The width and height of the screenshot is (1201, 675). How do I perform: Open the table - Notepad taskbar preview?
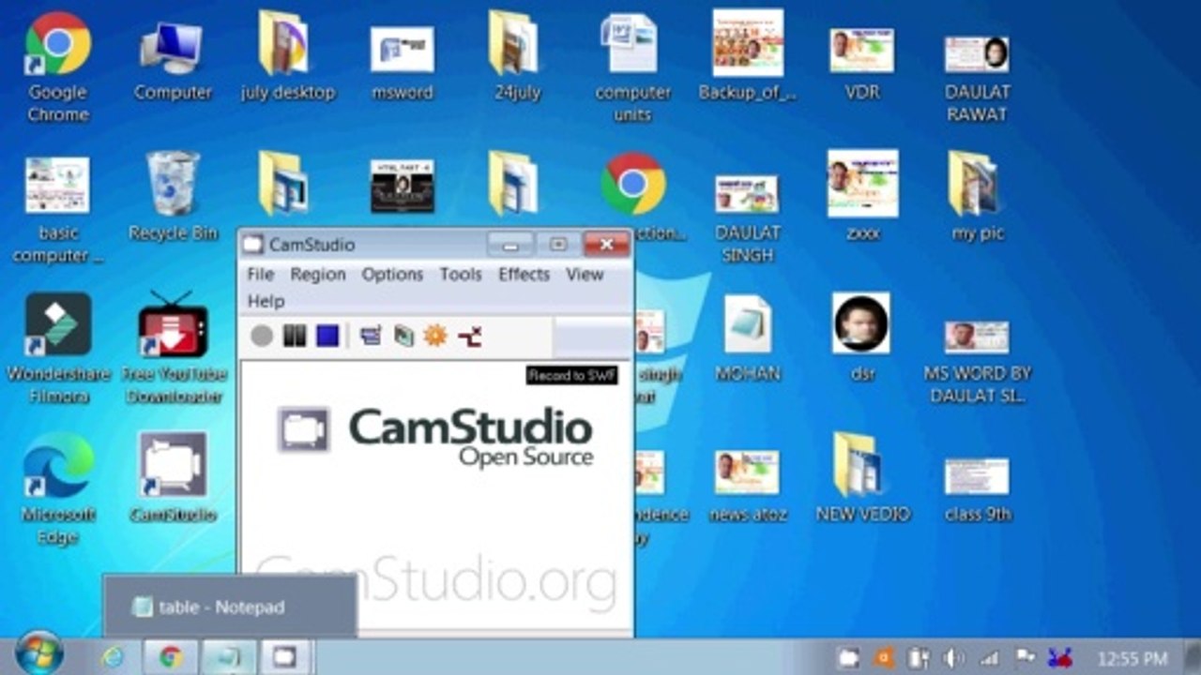pyautogui.click(x=230, y=607)
